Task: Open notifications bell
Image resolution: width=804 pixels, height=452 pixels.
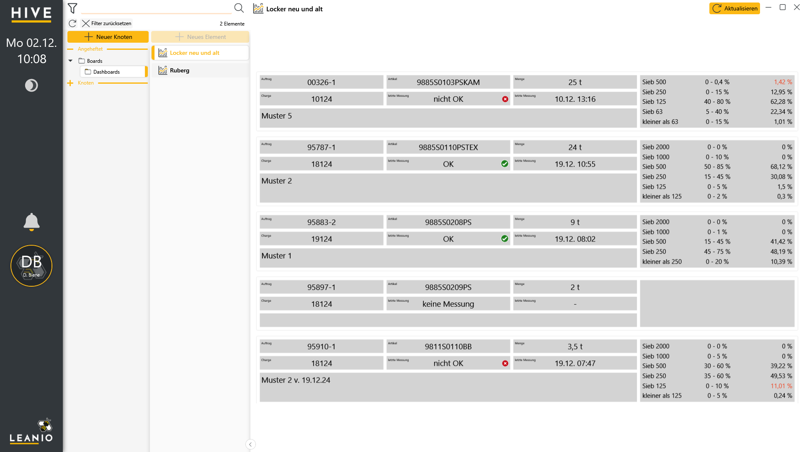Action: pyautogui.click(x=31, y=222)
